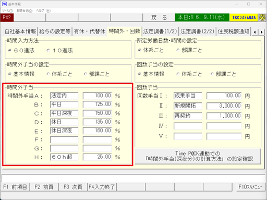Click F2 前頁 function button

[x=44, y=187]
